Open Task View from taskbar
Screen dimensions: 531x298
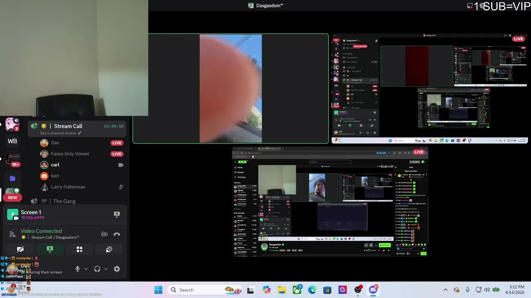point(250,290)
